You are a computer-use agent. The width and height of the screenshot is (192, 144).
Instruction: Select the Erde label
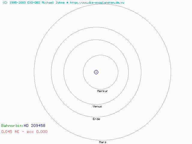click(96, 119)
